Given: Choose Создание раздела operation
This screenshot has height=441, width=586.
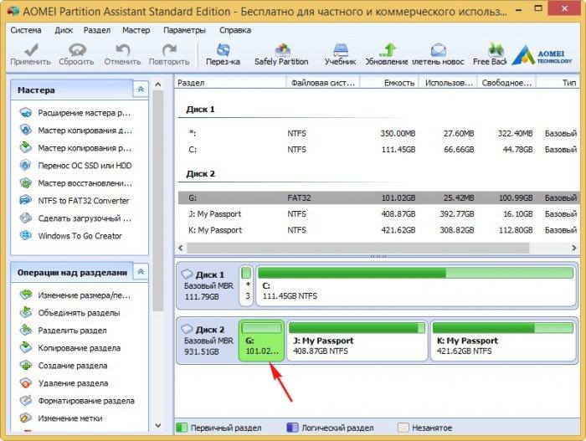Looking at the screenshot, I should point(73,366).
